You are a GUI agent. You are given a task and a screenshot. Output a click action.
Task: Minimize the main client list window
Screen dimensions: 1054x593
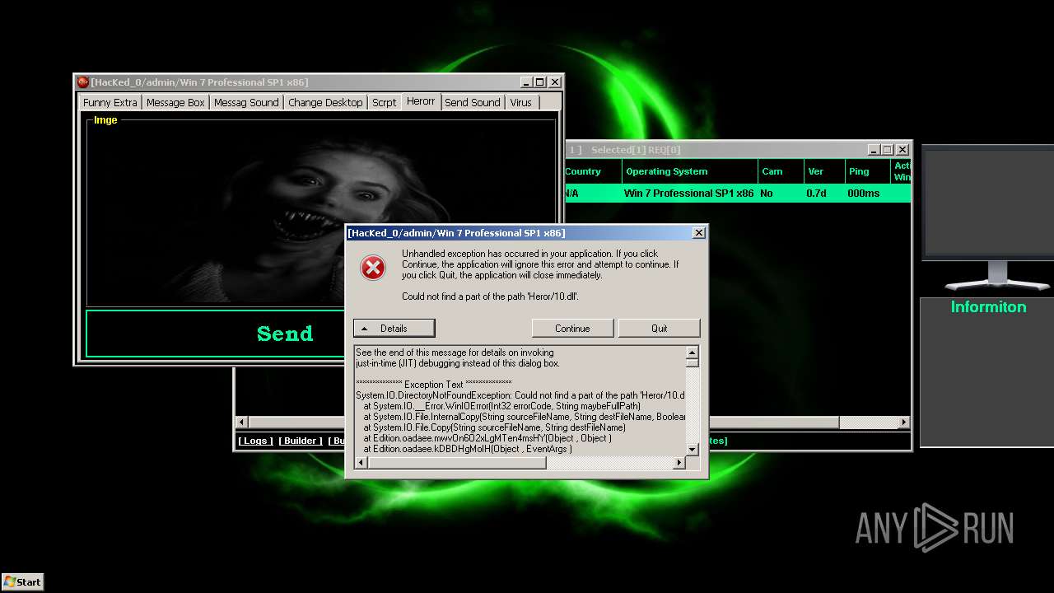(x=874, y=150)
